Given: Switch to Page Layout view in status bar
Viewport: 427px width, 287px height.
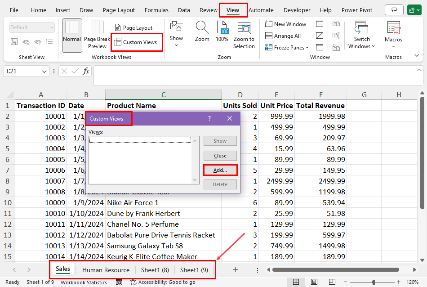Looking at the screenshot, I should click(314, 282).
